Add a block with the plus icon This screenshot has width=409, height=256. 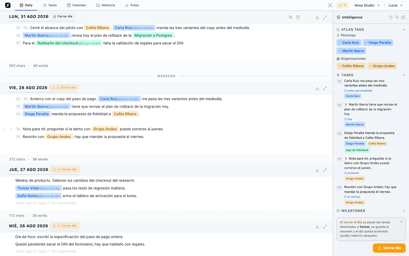(x=4, y=130)
